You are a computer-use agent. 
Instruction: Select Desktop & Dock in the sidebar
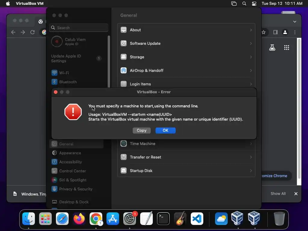[x=77, y=202]
